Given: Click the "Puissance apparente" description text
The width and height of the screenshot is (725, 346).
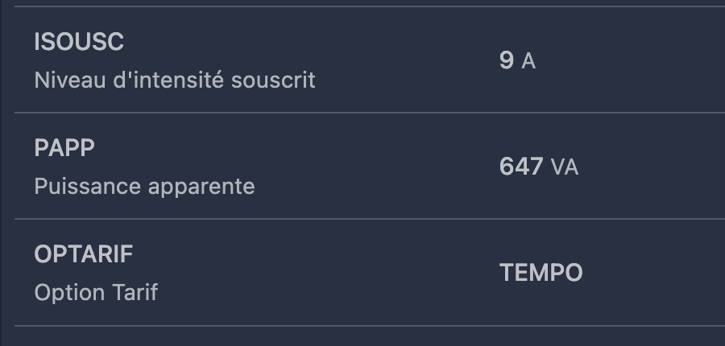Looking at the screenshot, I should (x=145, y=187).
